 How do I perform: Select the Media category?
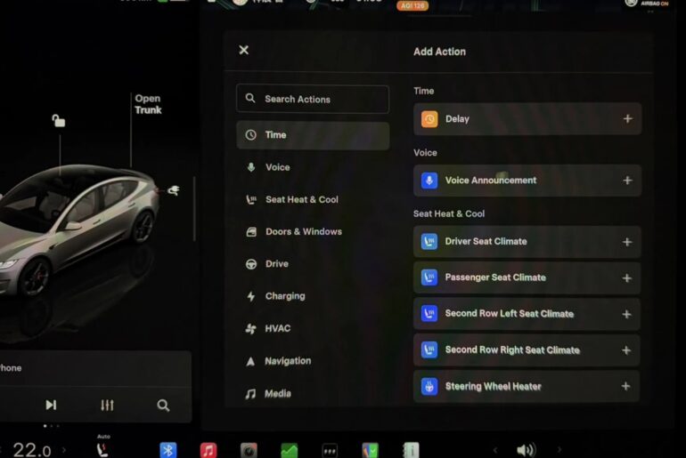click(313, 393)
